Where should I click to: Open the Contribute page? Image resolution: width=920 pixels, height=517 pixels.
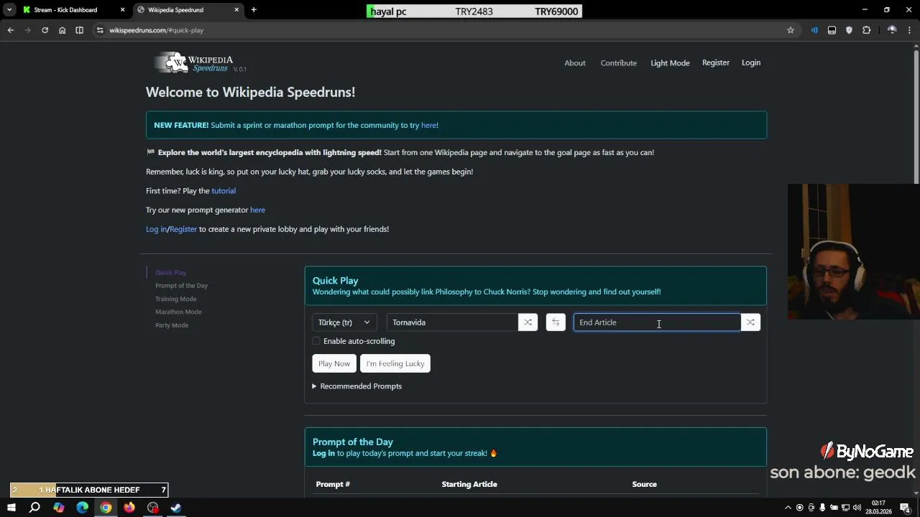tap(619, 63)
